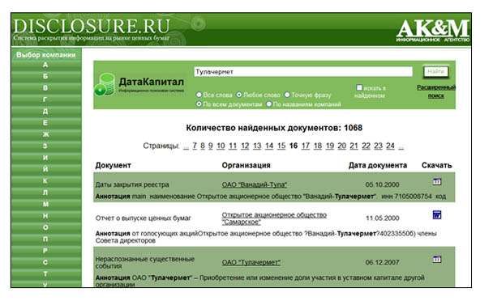493x305 pixels.
Task: Go to results page 8
Action: tap(203, 146)
